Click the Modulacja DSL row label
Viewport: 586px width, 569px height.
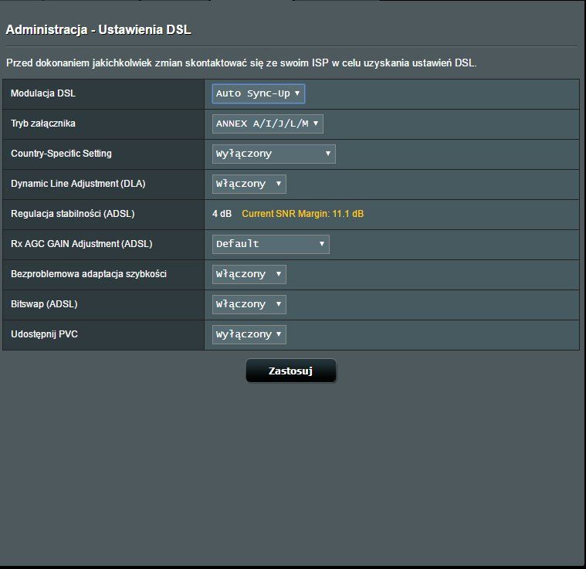tap(43, 93)
